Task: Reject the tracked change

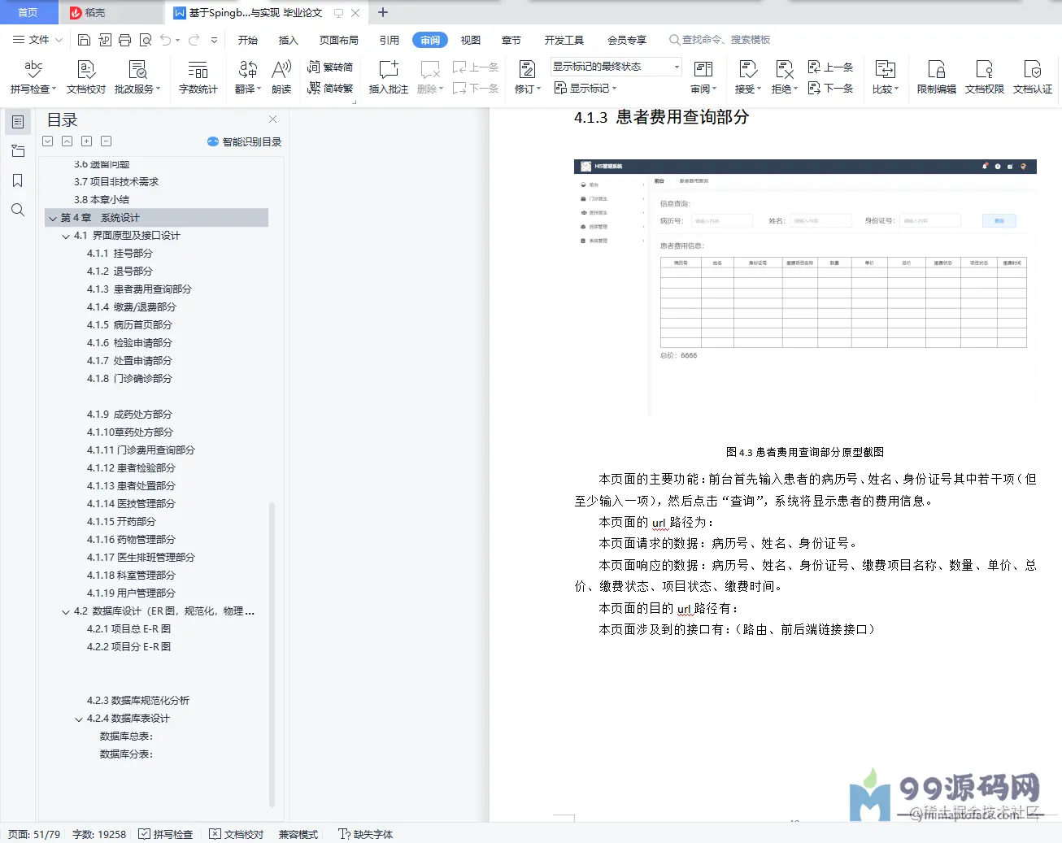Action: point(784,76)
